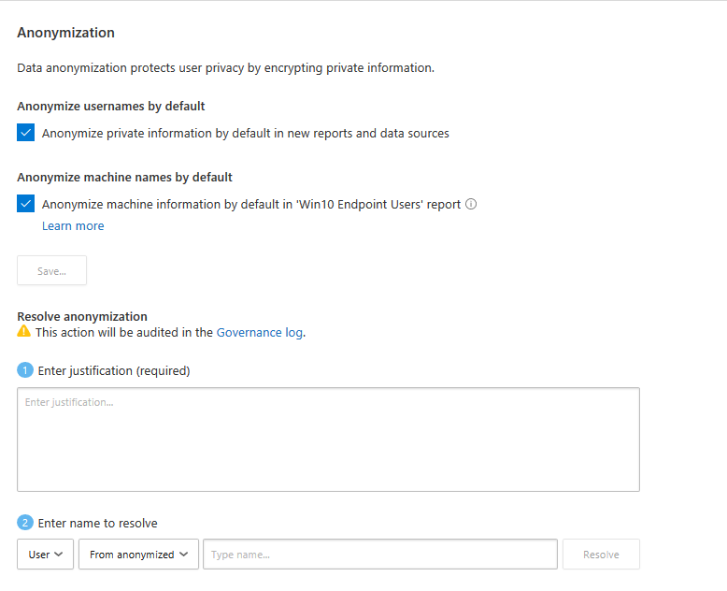Image resolution: width=727 pixels, height=591 pixels.
Task: Uncheck Anonymize private information by default checkbox
Action: click(x=26, y=133)
